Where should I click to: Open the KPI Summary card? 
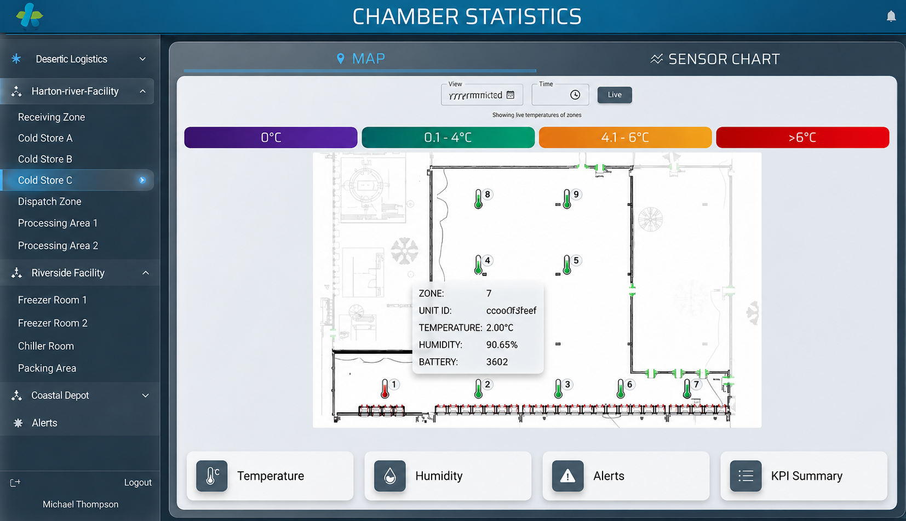point(804,476)
